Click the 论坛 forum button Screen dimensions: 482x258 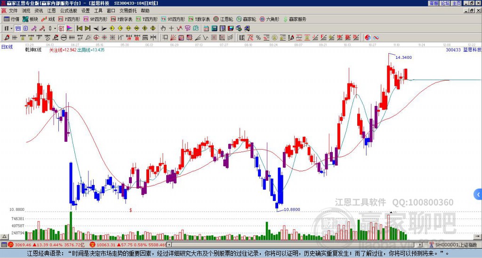pyautogui.click(x=445, y=3)
